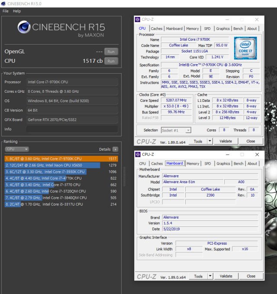
Task: Switch to Graphics tab in upper CPU-Z
Action: point(223,29)
